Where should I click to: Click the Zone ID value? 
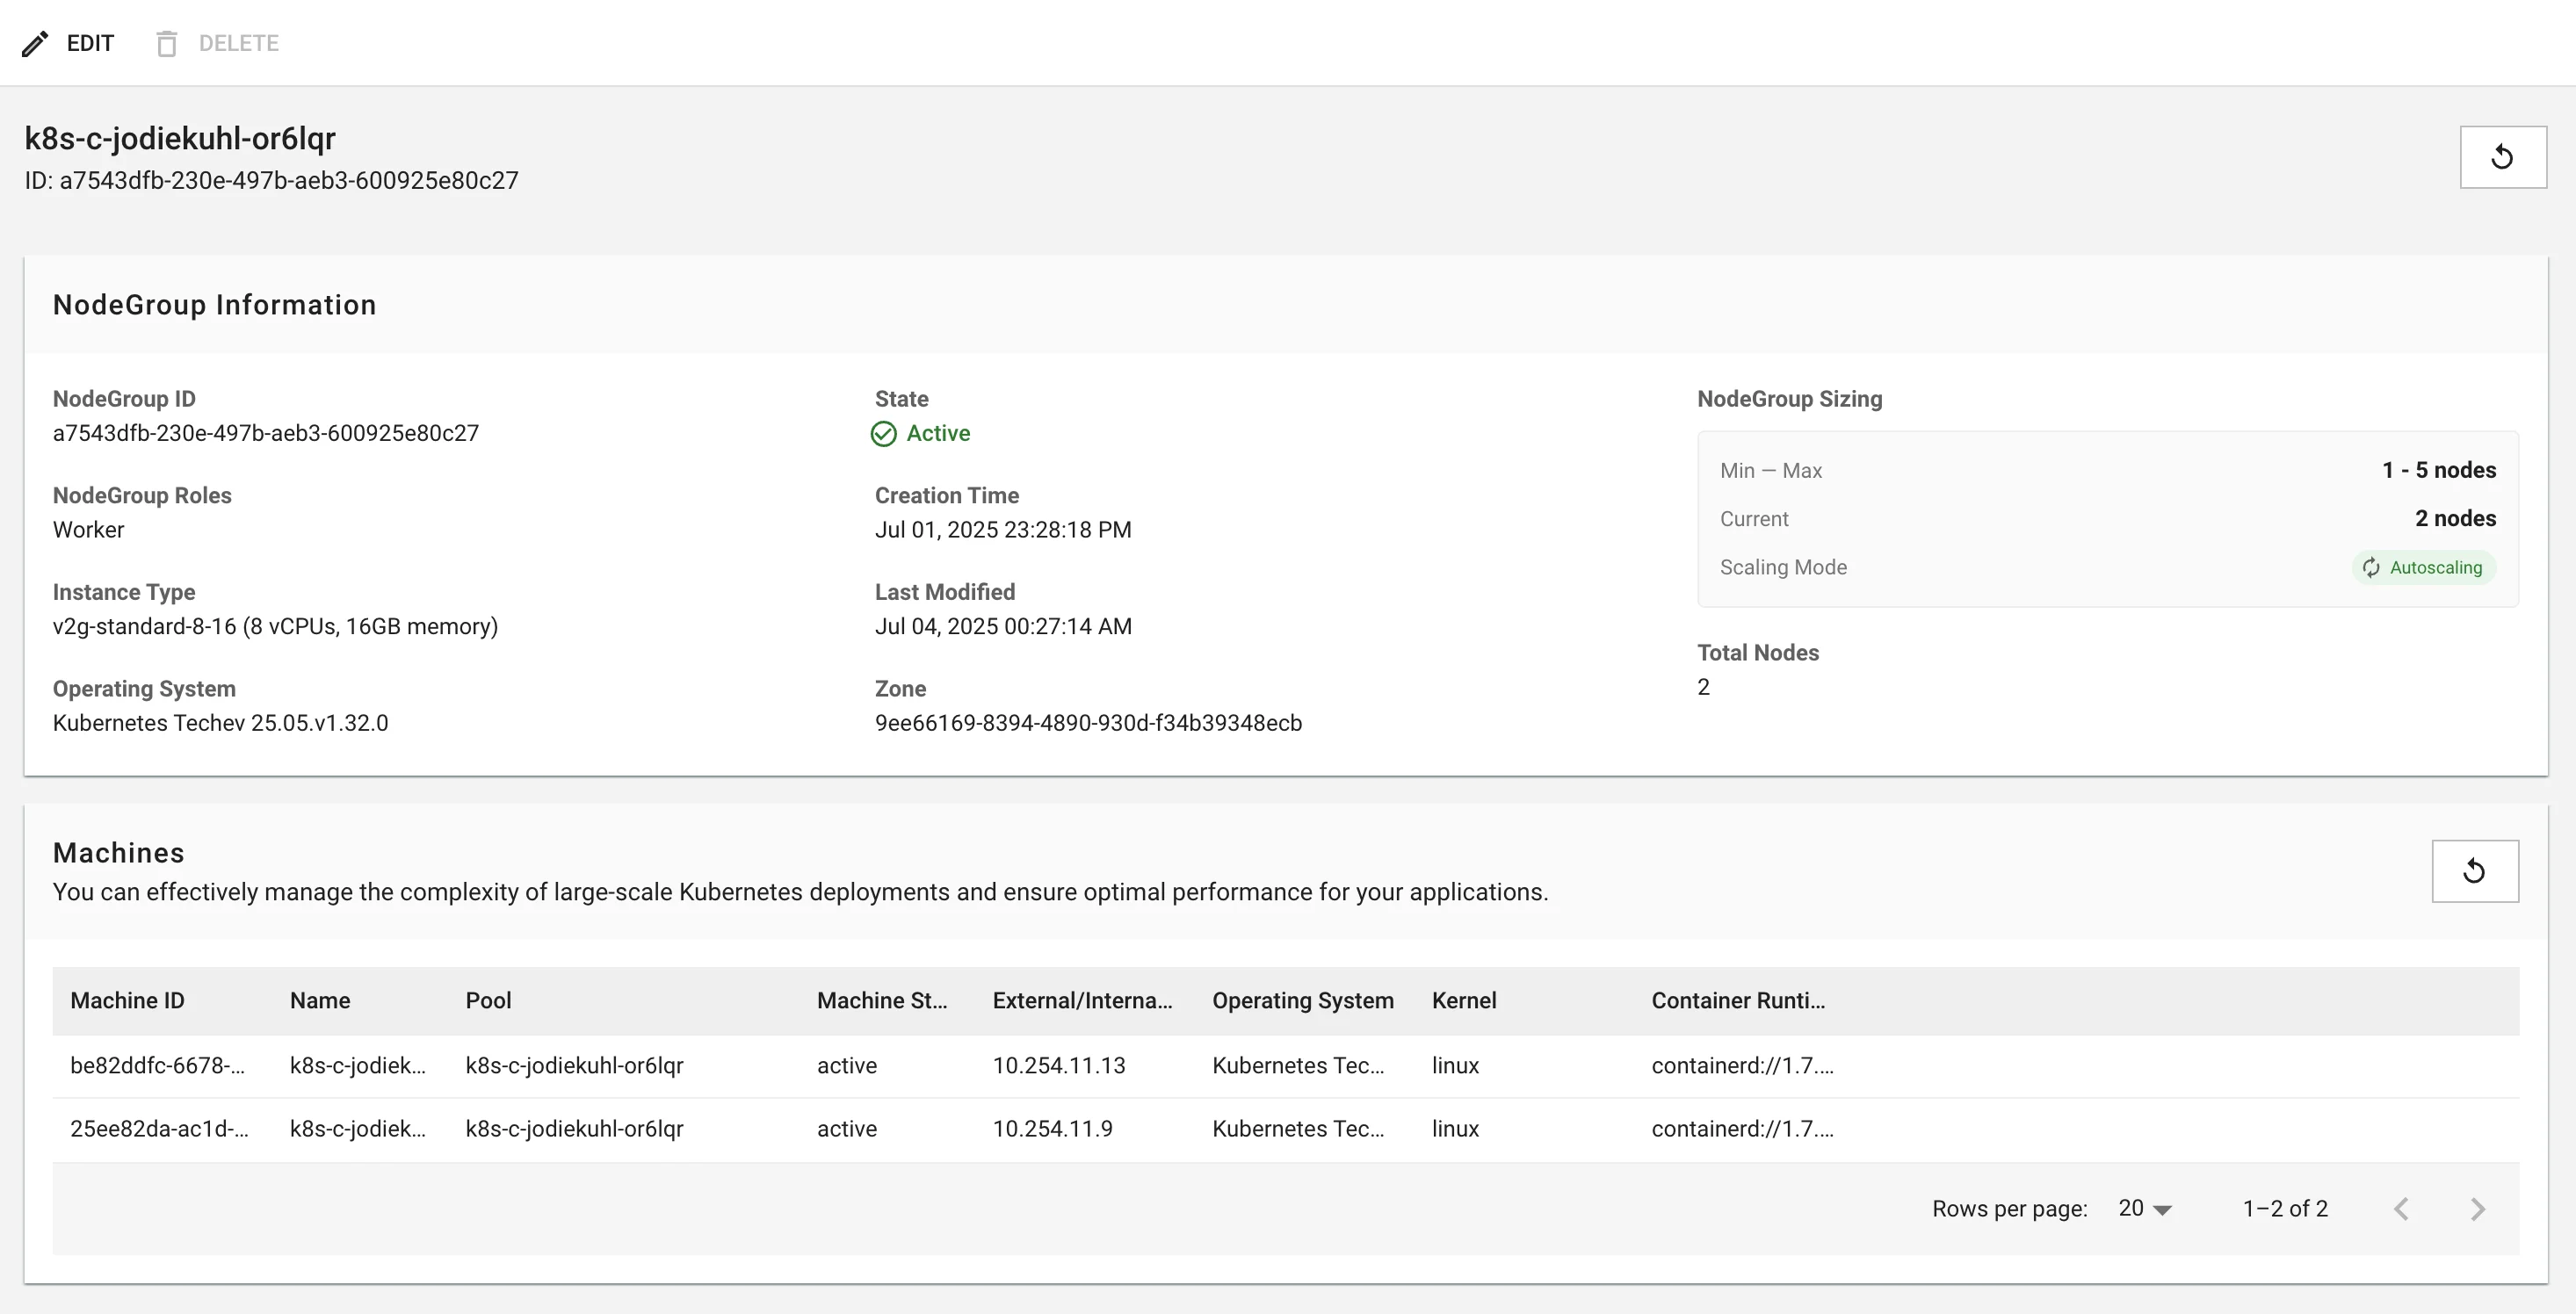coord(1088,724)
